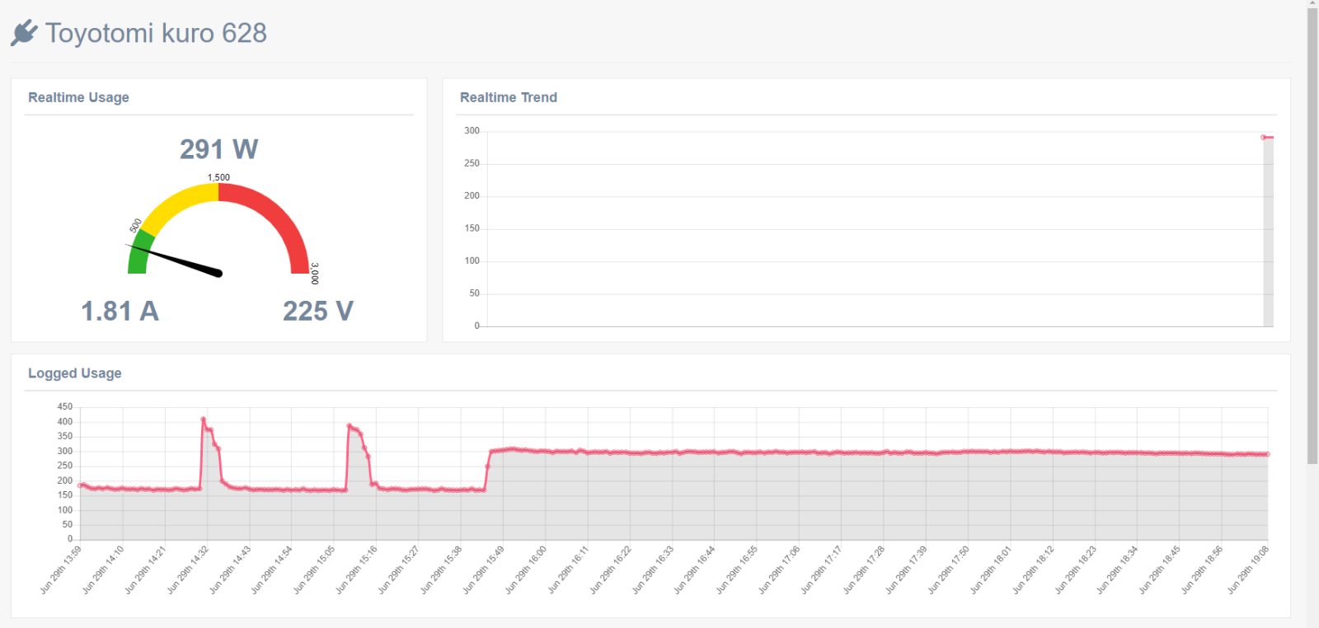Click the 225 V voltage reading
Viewport: 1319px width, 628px height.
click(318, 312)
